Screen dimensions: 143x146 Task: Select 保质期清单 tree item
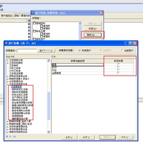(17, 116)
